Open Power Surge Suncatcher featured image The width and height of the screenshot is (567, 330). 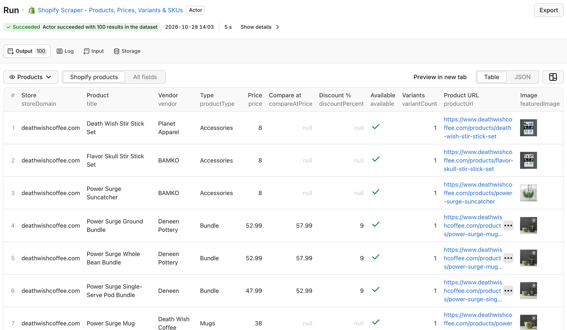(x=528, y=193)
